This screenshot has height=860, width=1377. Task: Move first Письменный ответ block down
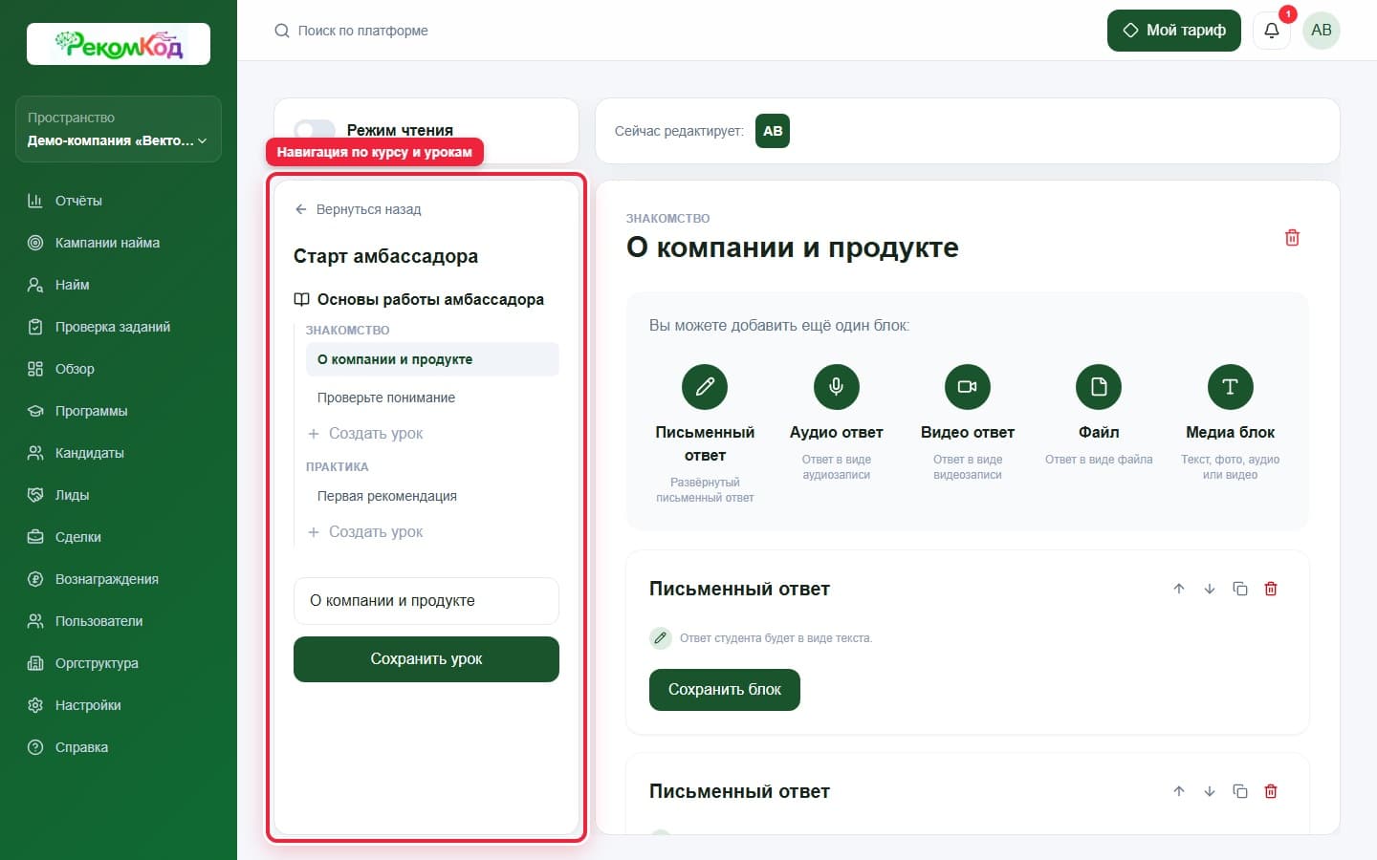1210,589
